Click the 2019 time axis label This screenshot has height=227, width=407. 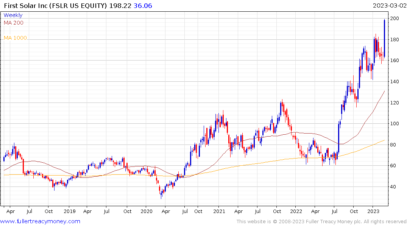70,211
